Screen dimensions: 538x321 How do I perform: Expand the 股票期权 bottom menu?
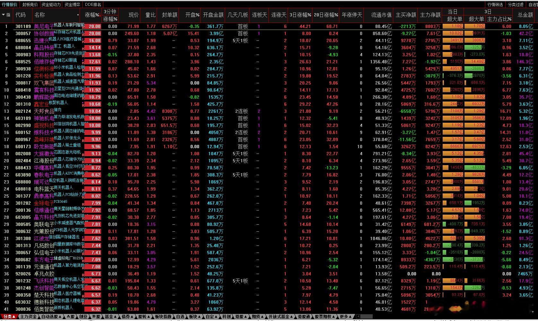pyautogui.click(x=325, y=317)
